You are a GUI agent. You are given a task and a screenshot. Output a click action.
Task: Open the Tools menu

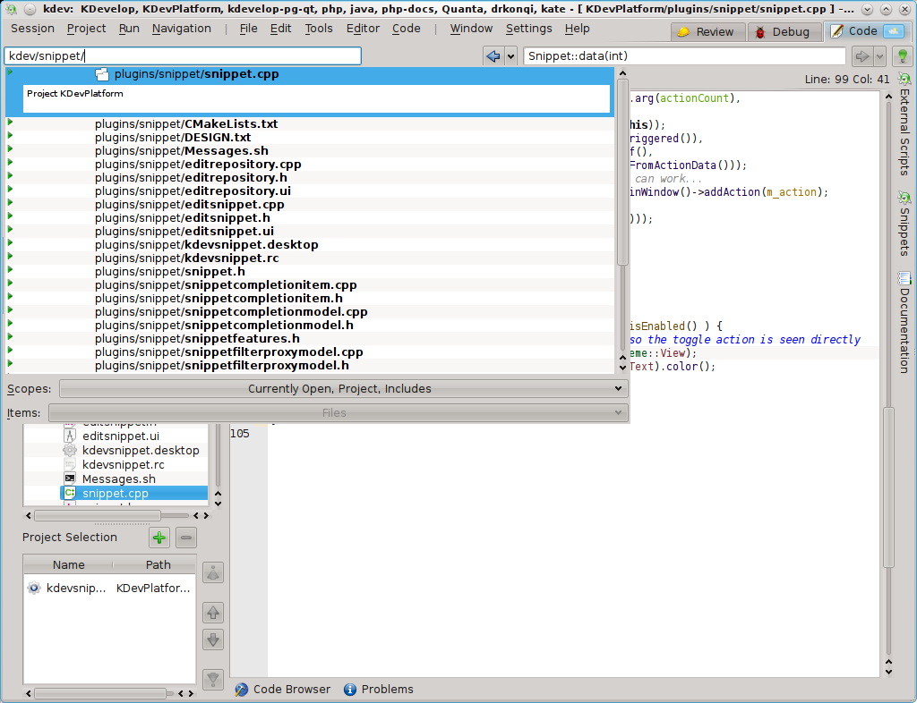click(319, 29)
